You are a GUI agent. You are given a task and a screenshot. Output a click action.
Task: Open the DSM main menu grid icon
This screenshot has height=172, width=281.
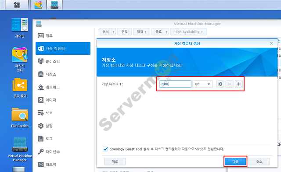coord(17,5)
